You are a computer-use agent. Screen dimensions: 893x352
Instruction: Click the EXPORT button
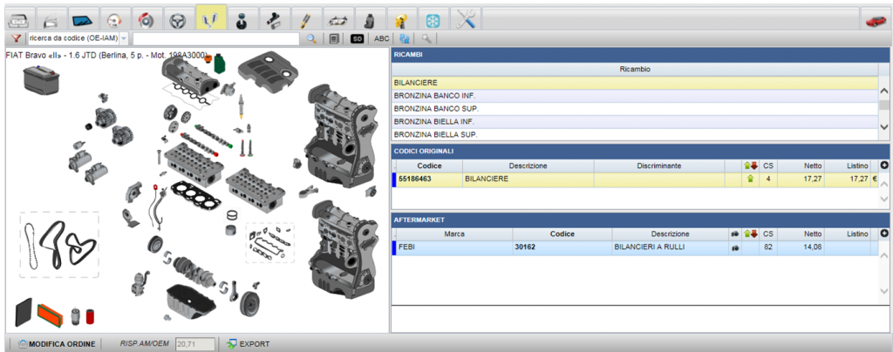click(249, 344)
